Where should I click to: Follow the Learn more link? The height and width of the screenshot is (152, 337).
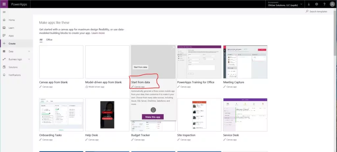pos(98,33)
